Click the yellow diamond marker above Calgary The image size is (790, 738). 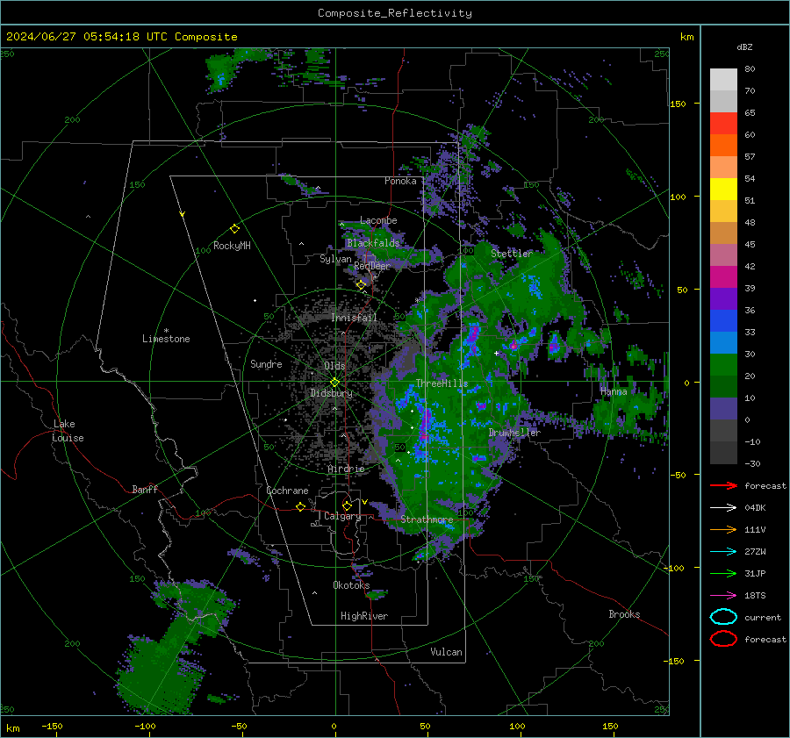click(347, 505)
